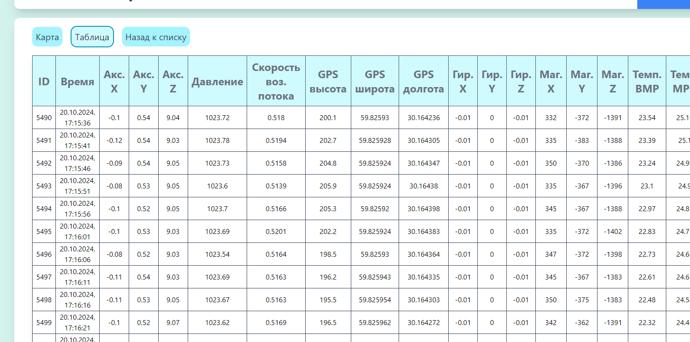Click the Давление column header

218,81
